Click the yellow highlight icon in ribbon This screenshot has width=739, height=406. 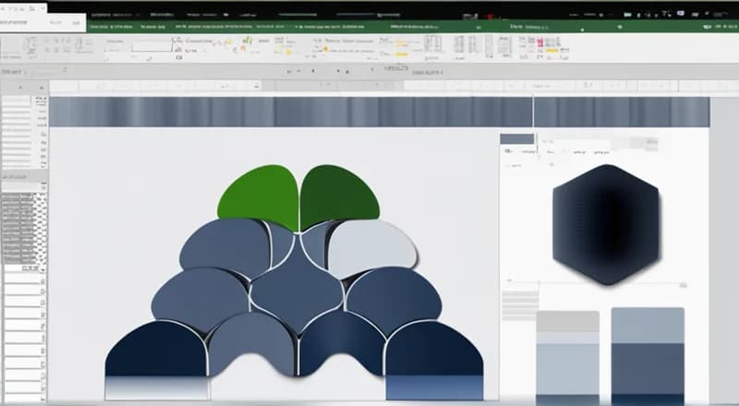click(x=401, y=54)
